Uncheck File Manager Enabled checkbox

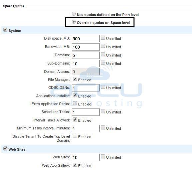[x=75, y=79]
